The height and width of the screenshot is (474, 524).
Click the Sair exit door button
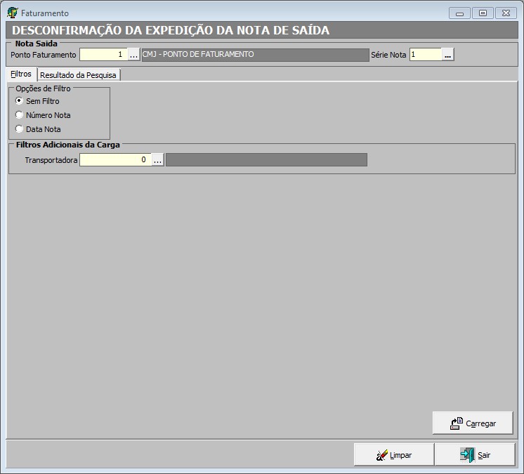475,455
